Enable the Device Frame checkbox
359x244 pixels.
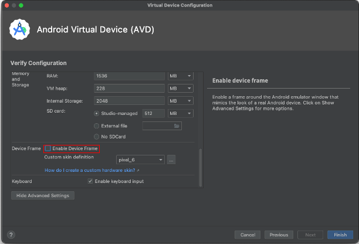(x=48, y=148)
